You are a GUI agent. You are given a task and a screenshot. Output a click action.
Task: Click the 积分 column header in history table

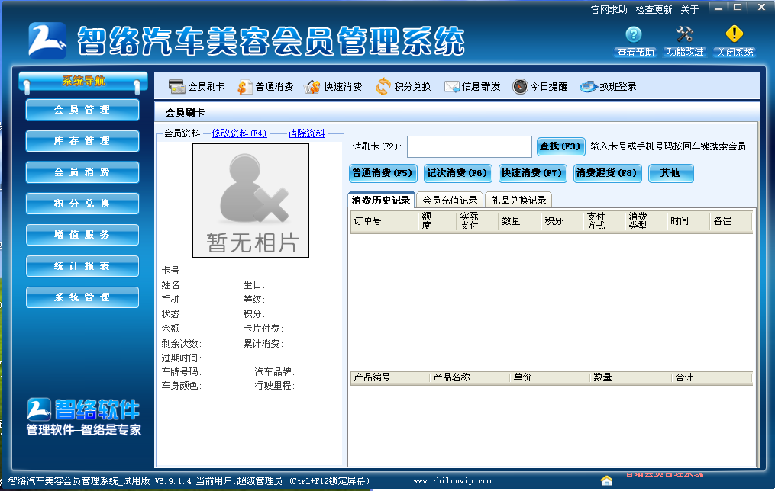coord(561,221)
